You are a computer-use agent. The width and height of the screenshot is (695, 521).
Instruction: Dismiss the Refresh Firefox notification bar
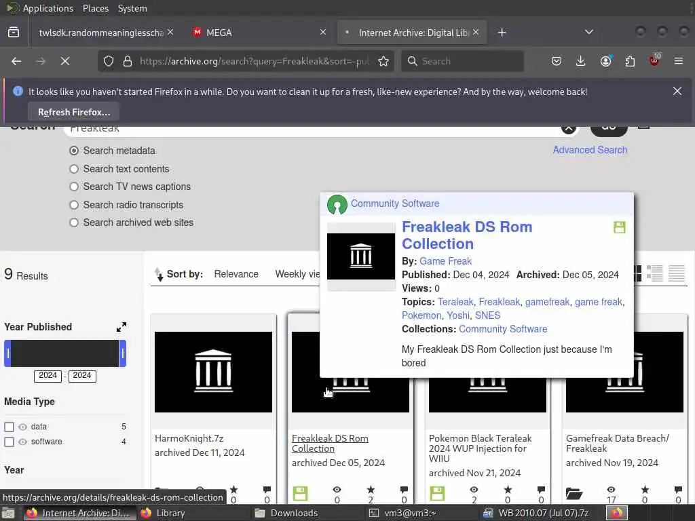[677, 92]
